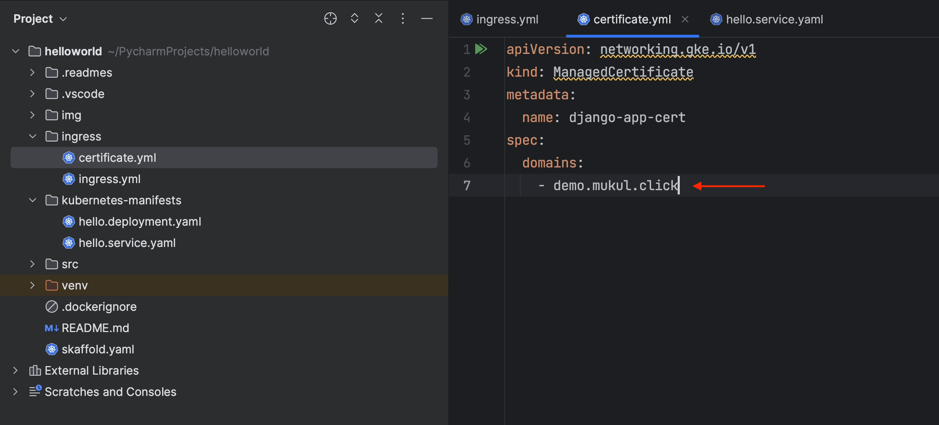Close the certificate.yml editor tab
Image resolution: width=939 pixels, height=425 pixels.
(x=685, y=19)
